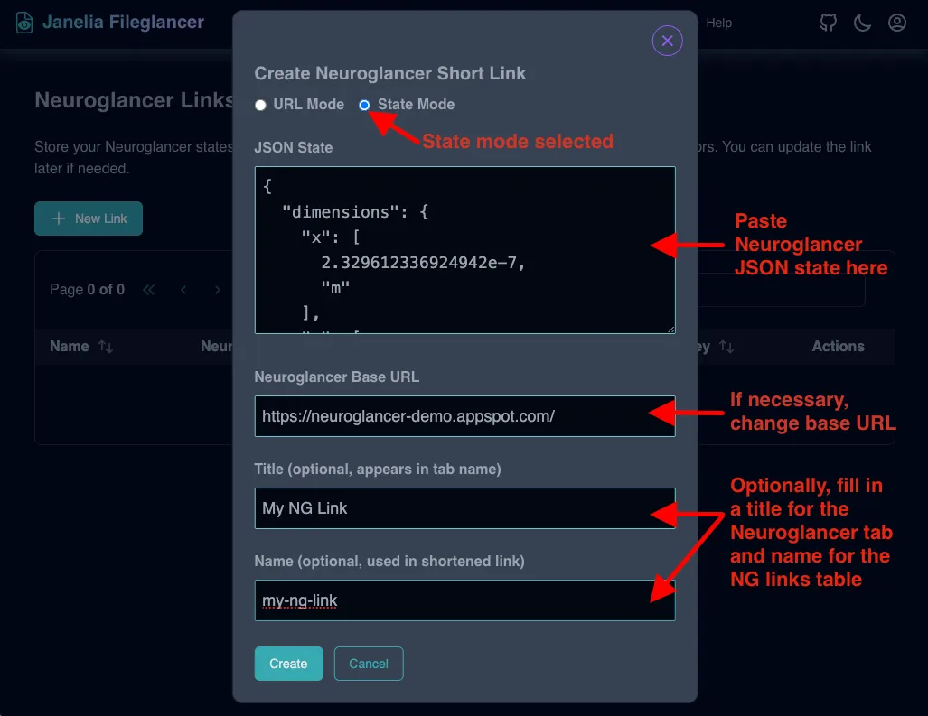Open the GitHub repository icon

point(828,23)
